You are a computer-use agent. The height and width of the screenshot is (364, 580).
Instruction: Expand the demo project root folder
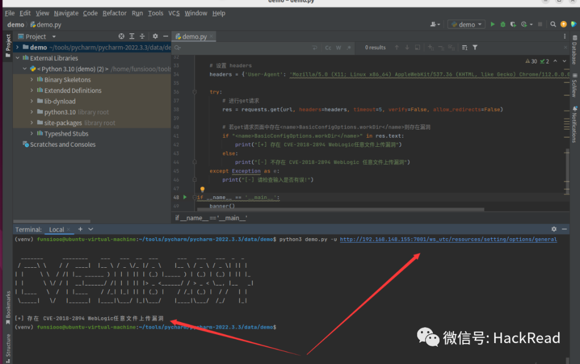click(17, 47)
